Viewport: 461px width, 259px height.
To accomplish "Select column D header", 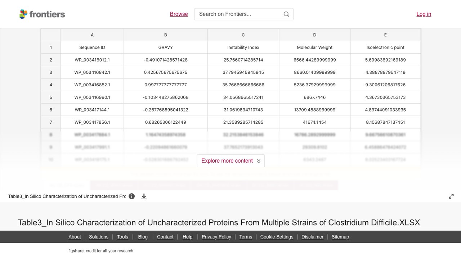I will tap(315, 35).
